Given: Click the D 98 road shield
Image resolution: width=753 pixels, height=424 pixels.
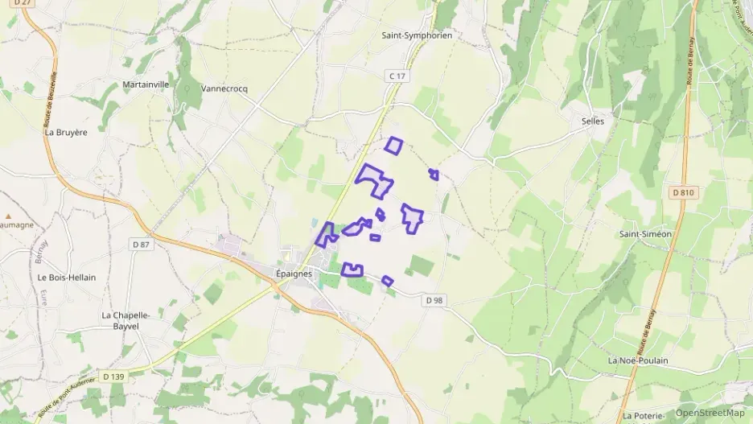Looking at the screenshot, I should (434, 301).
